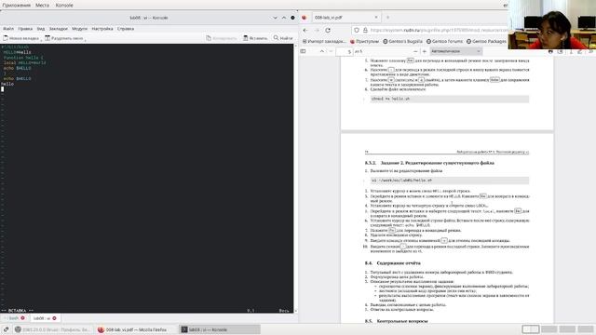Open the Приступим bookmark
The height and width of the screenshot is (335, 596).
click(x=364, y=41)
